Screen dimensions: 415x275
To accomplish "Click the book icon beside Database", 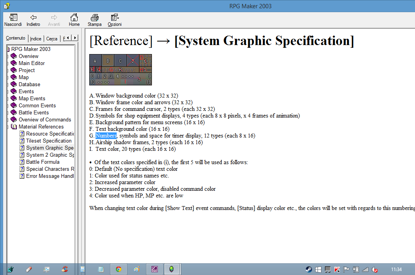I will tap(14, 84).
